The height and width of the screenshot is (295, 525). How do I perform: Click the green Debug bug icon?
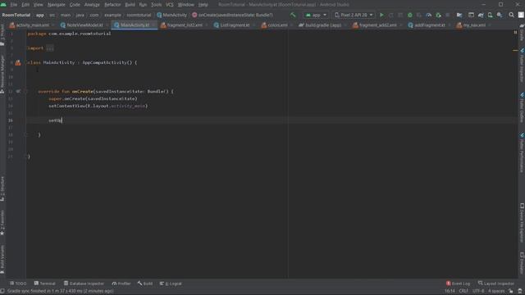click(x=410, y=15)
